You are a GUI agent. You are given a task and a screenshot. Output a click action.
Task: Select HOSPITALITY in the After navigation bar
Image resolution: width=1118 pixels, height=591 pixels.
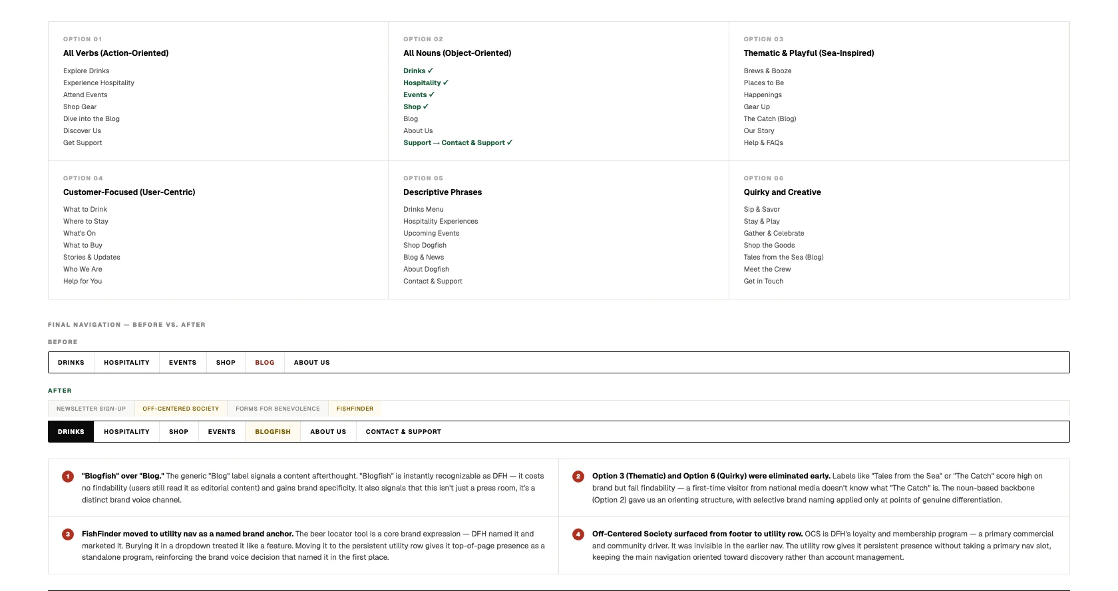point(126,432)
